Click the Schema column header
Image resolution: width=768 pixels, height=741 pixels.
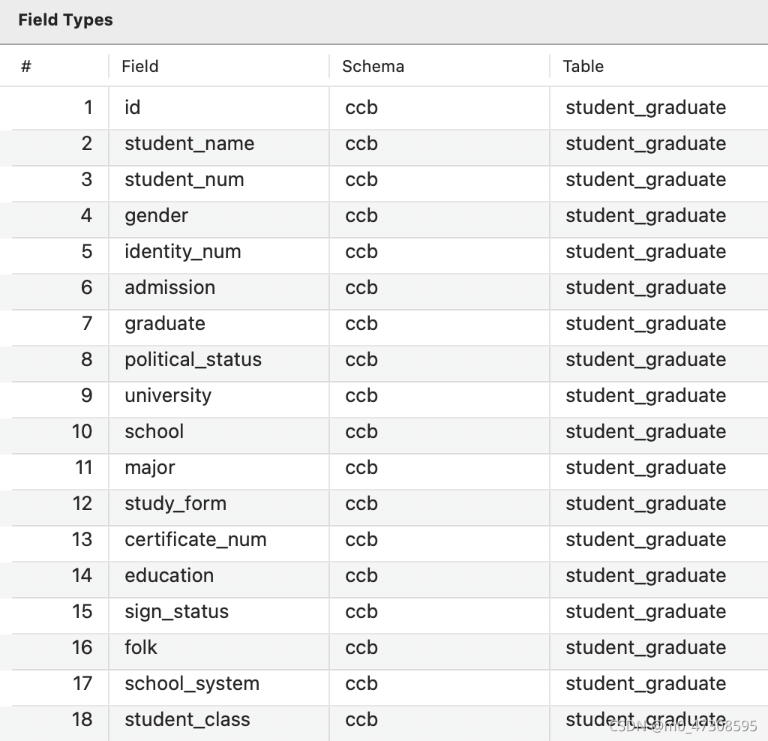point(439,66)
